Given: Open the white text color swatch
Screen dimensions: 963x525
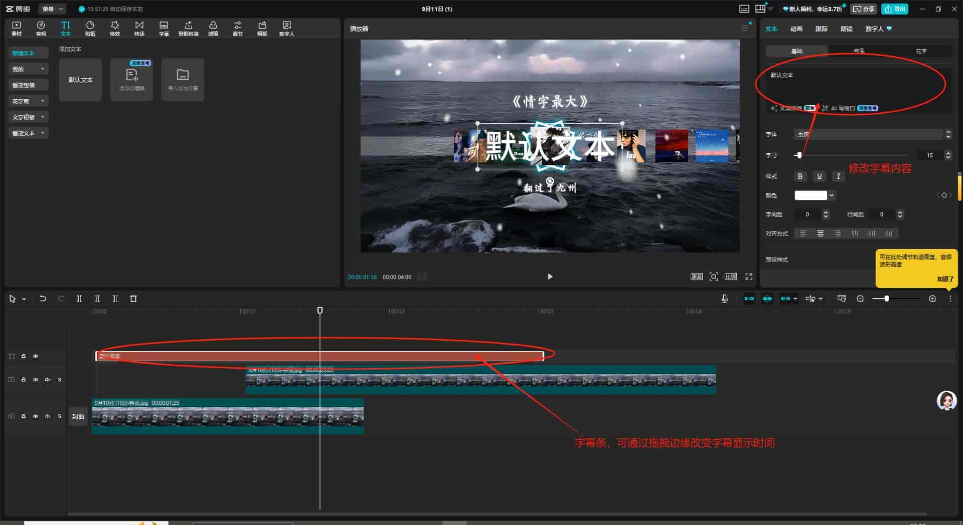Looking at the screenshot, I should coord(811,195).
